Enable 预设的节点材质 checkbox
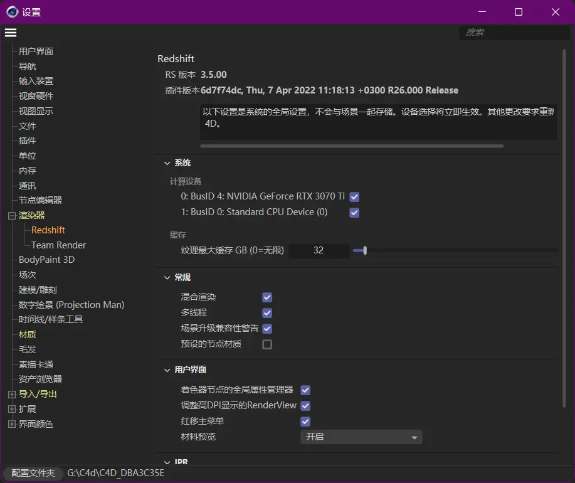The image size is (575, 483). coord(267,344)
